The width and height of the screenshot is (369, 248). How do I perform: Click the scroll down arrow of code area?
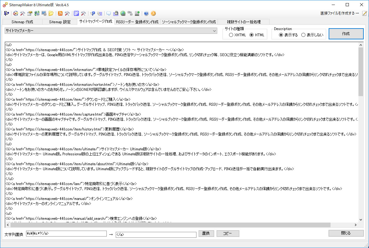(x=361, y=220)
